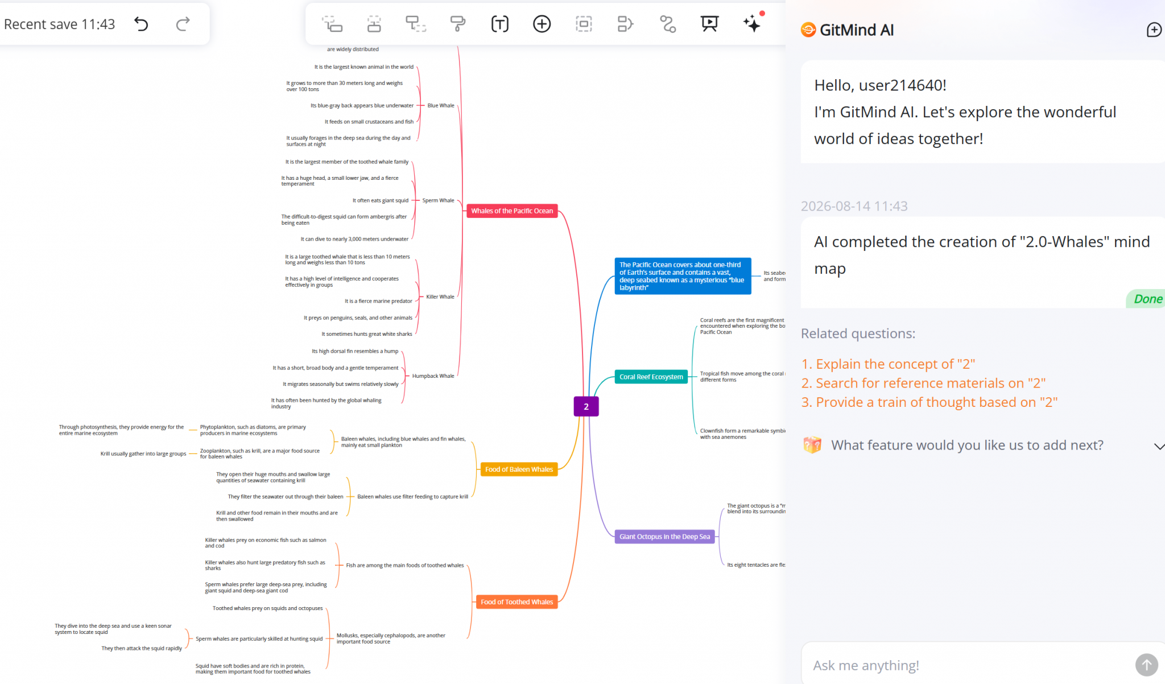Select the Humpback Whale node
This screenshot has width=1165, height=684.
coord(433,376)
